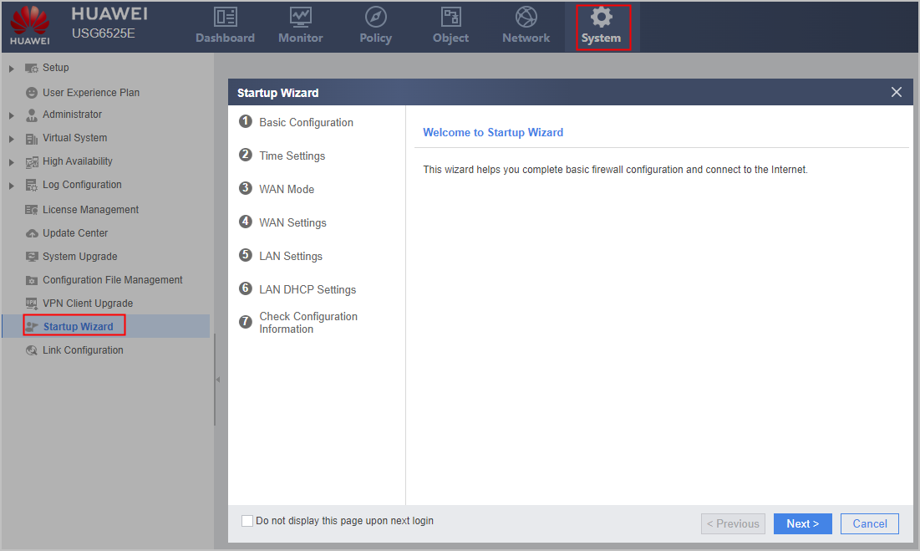
Task: Click the Administrator person icon
Action: click(x=32, y=115)
